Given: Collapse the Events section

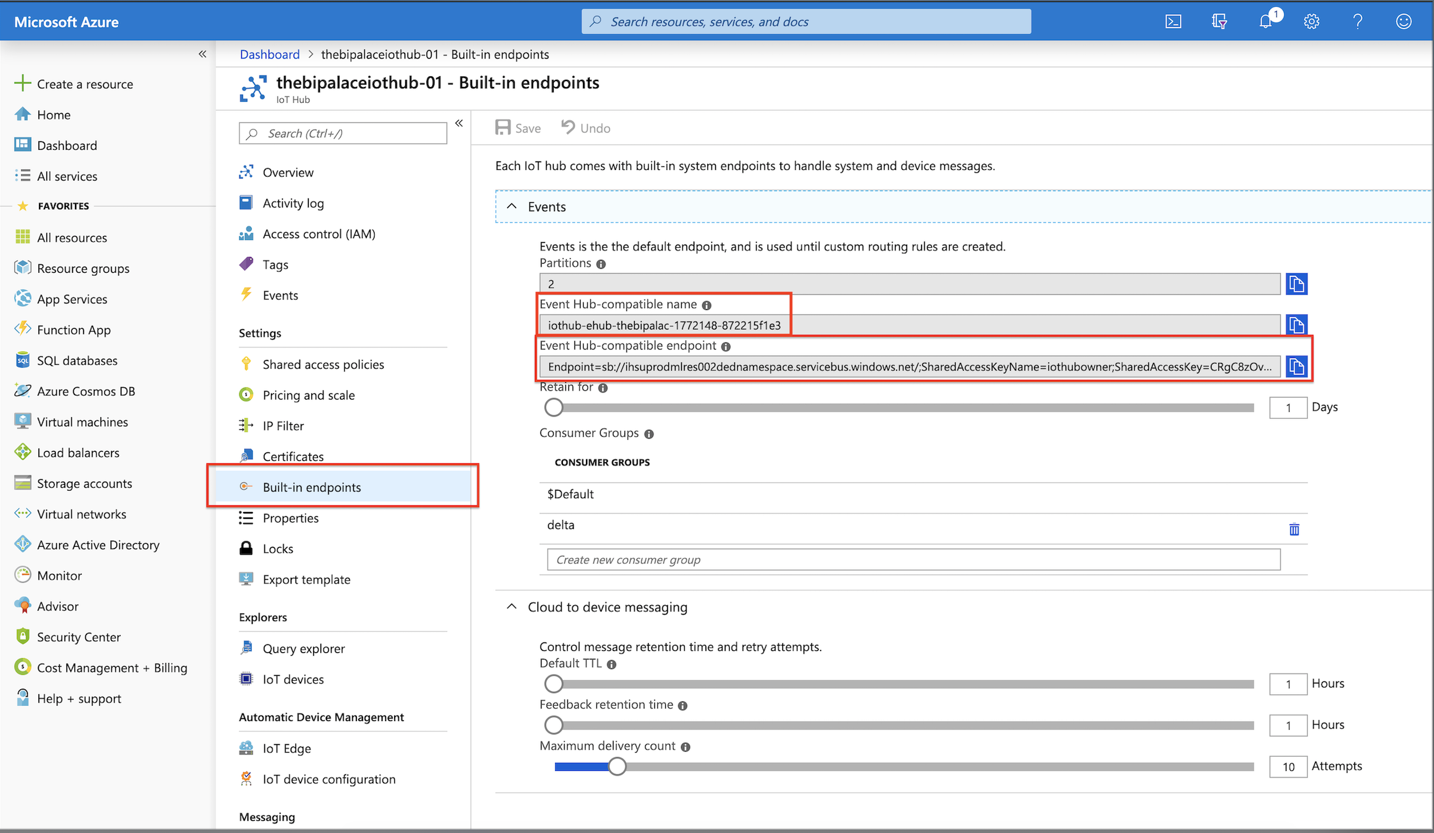Looking at the screenshot, I should (512, 206).
